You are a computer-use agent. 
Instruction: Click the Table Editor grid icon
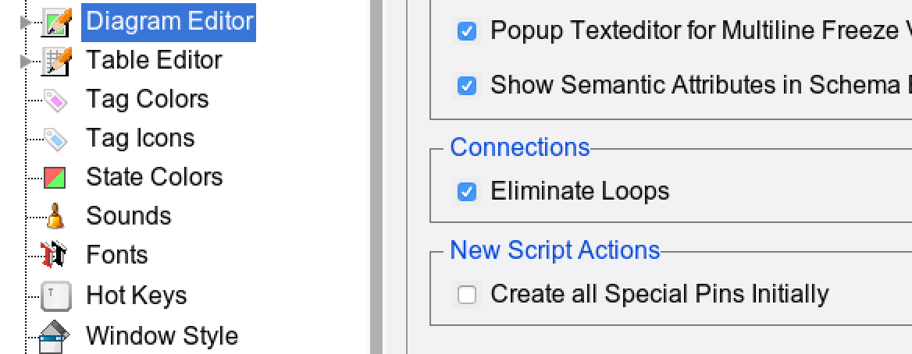click(56, 61)
